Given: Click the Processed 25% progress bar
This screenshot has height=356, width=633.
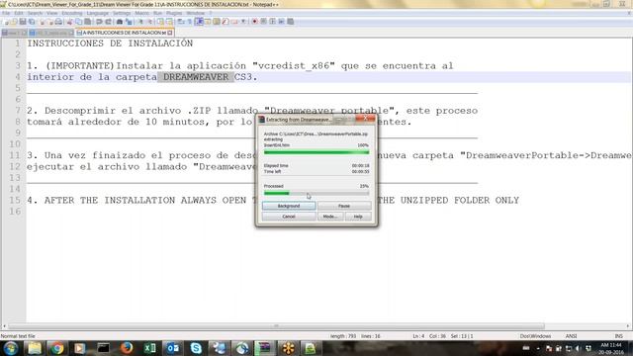Looking at the screenshot, I should [316, 194].
